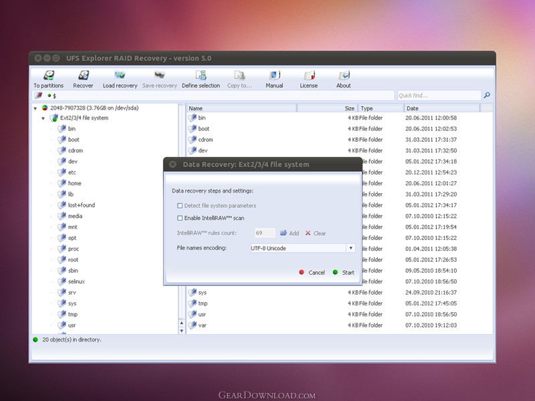
Task: Select the partition disk icon in tree
Action: pyautogui.click(x=45, y=108)
